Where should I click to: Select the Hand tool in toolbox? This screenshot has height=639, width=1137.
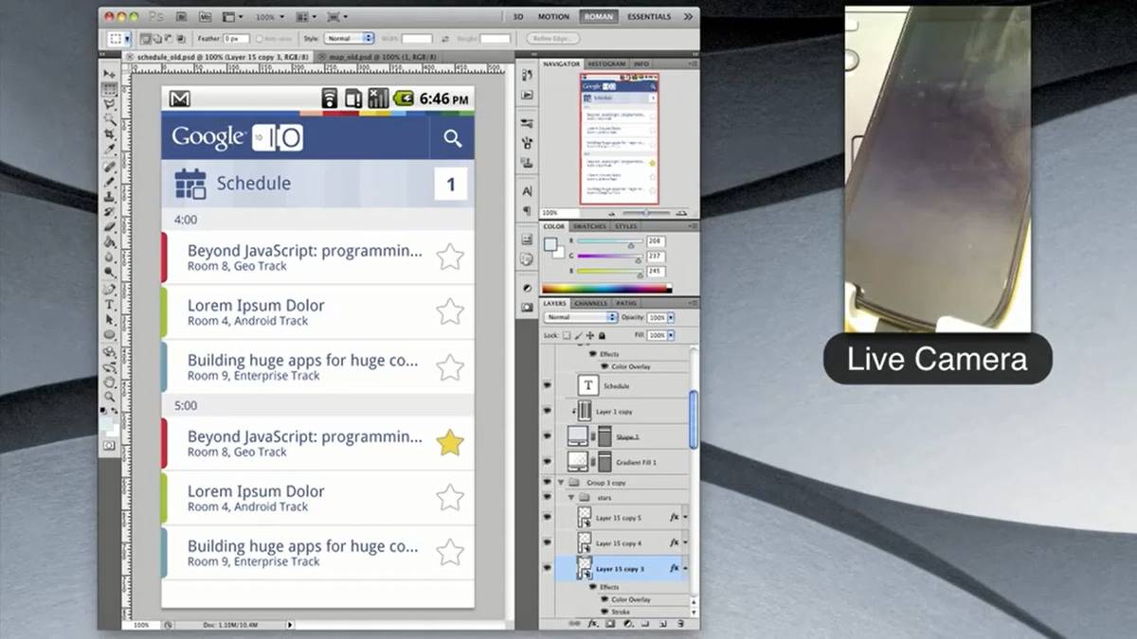point(110,382)
